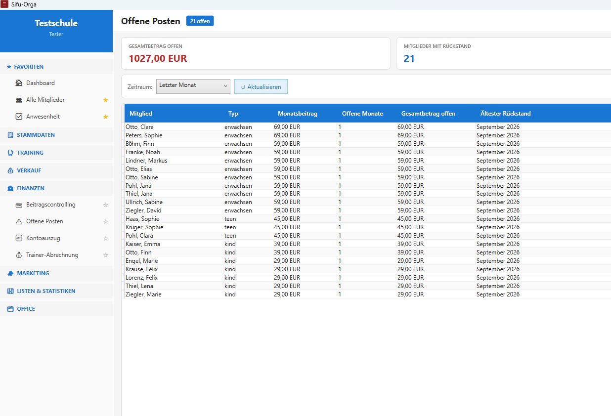Click the Alle Mitglieder people icon
This screenshot has width=611, height=416.
(x=19, y=100)
